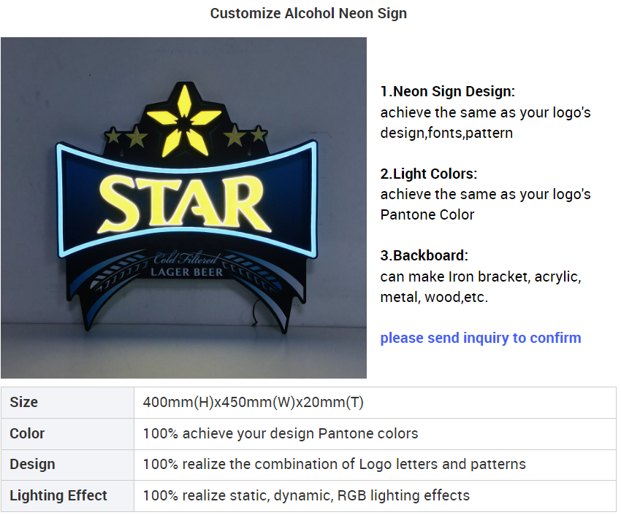Click the STAR lager beer sign image
Image resolution: width=621 pixels, height=515 pixels.
point(184,208)
